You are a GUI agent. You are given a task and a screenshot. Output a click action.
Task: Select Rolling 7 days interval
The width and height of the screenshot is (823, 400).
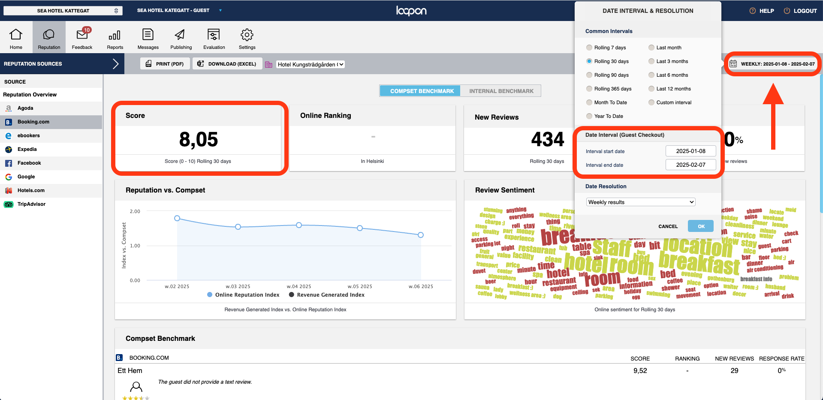(589, 48)
